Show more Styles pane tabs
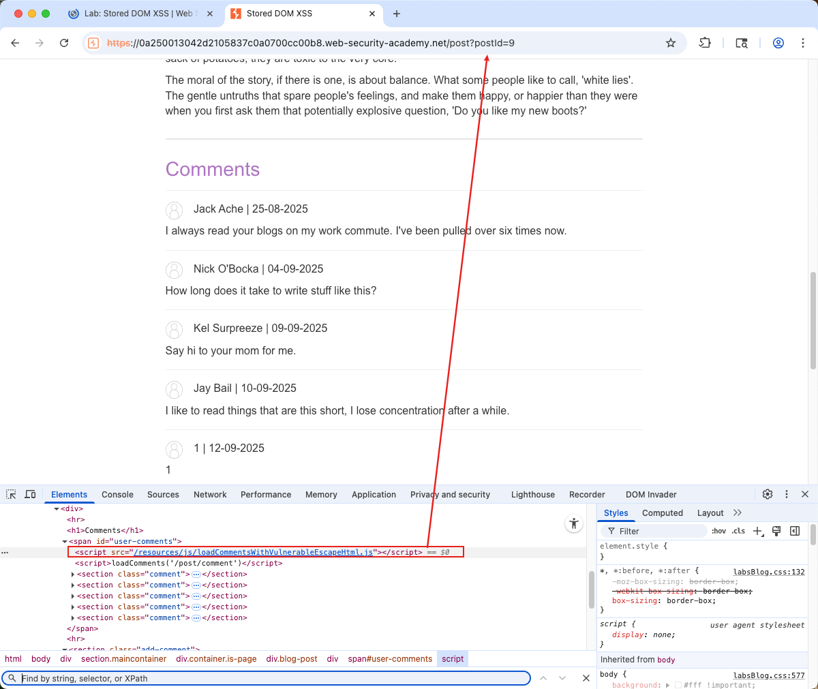Screen dimensions: 818x689 coord(738,512)
